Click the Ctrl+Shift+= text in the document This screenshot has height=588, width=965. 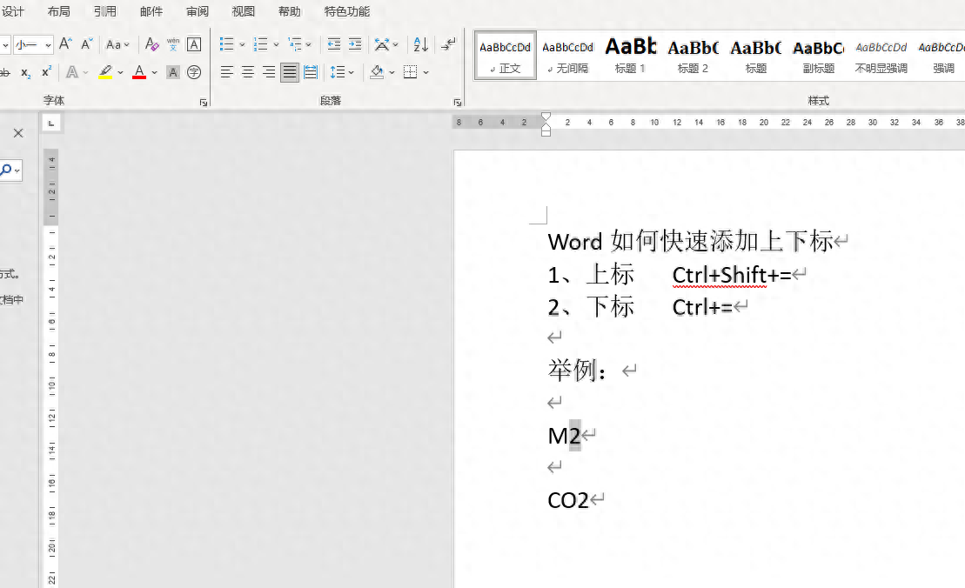[x=731, y=275]
